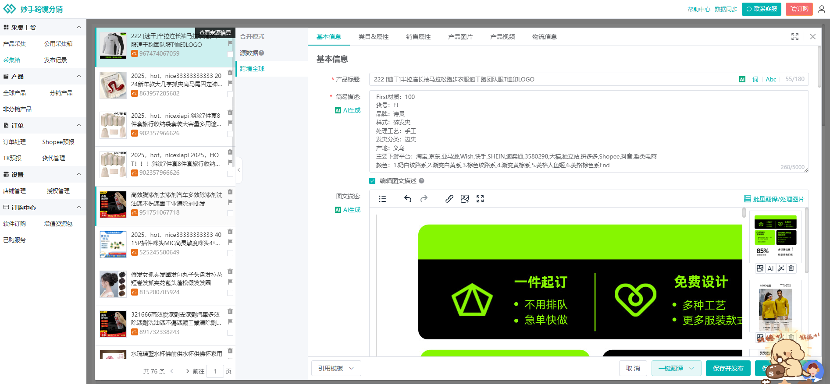Delete the 951751067718 paint remover product
Image resolution: width=830 pixels, height=384 pixels.
pyautogui.click(x=230, y=192)
